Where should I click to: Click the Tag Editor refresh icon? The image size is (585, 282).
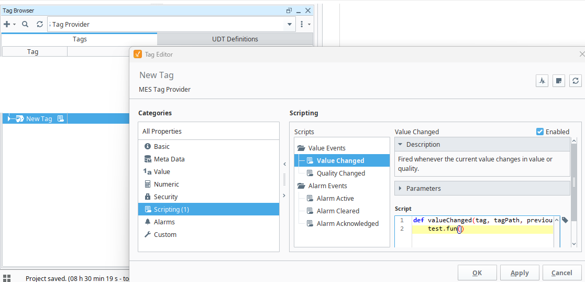(575, 80)
